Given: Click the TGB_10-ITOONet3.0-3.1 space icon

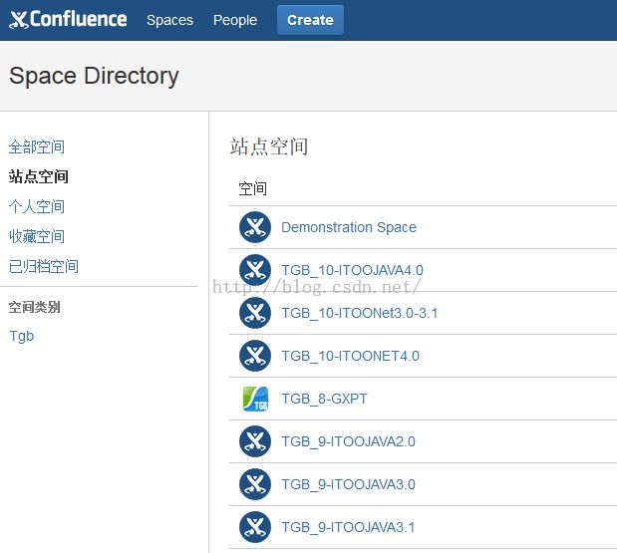Looking at the screenshot, I should click(255, 313).
